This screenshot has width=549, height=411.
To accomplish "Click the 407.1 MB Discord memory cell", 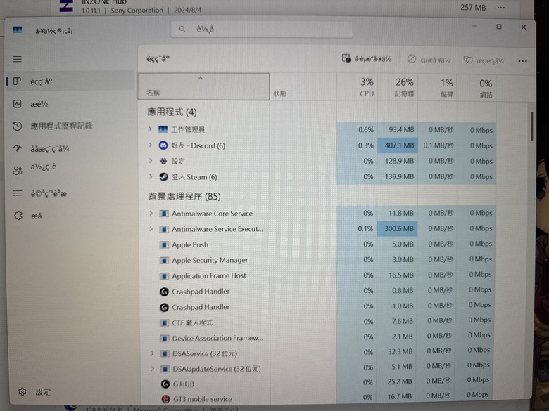I will point(398,145).
